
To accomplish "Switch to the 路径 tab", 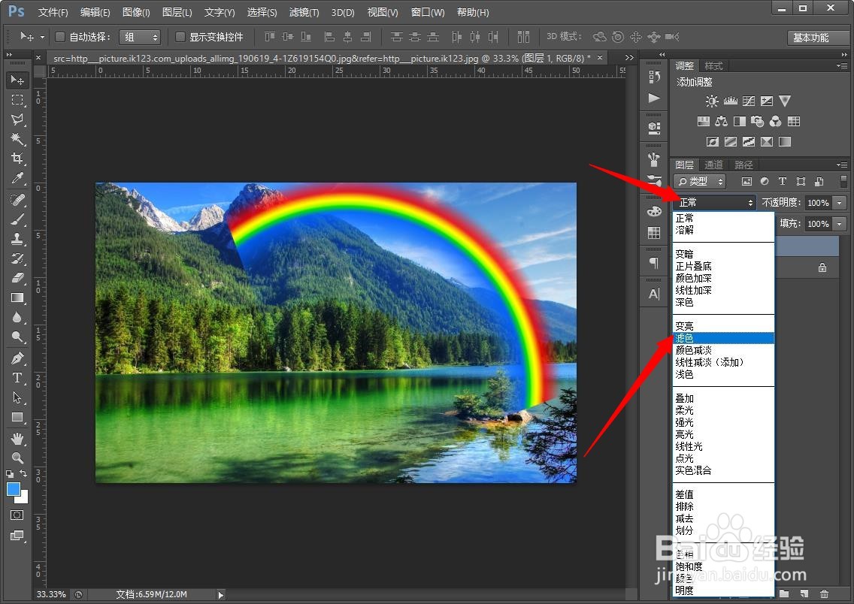I will 743,165.
